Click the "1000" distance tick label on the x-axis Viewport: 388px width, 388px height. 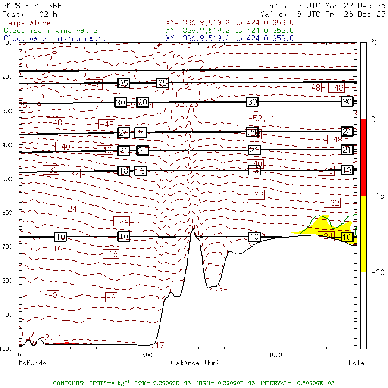click(x=275, y=355)
